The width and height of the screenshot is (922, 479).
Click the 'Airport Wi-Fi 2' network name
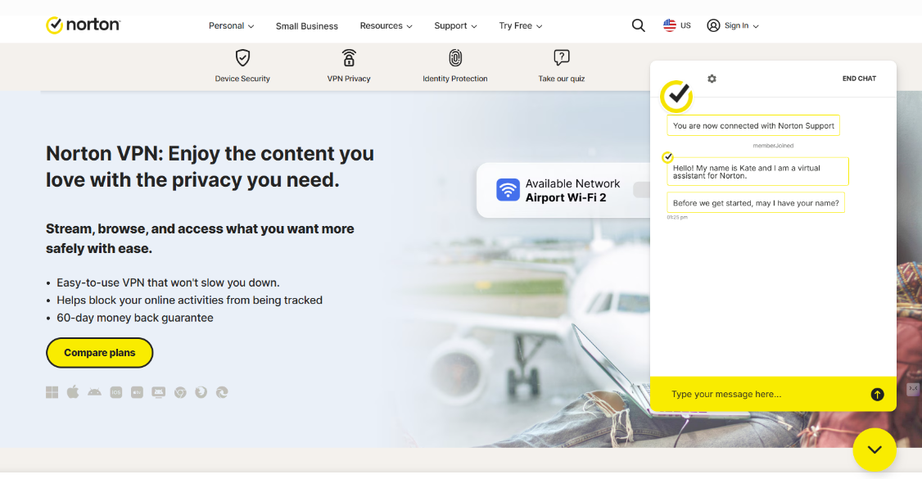pyautogui.click(x=566, y=197)
